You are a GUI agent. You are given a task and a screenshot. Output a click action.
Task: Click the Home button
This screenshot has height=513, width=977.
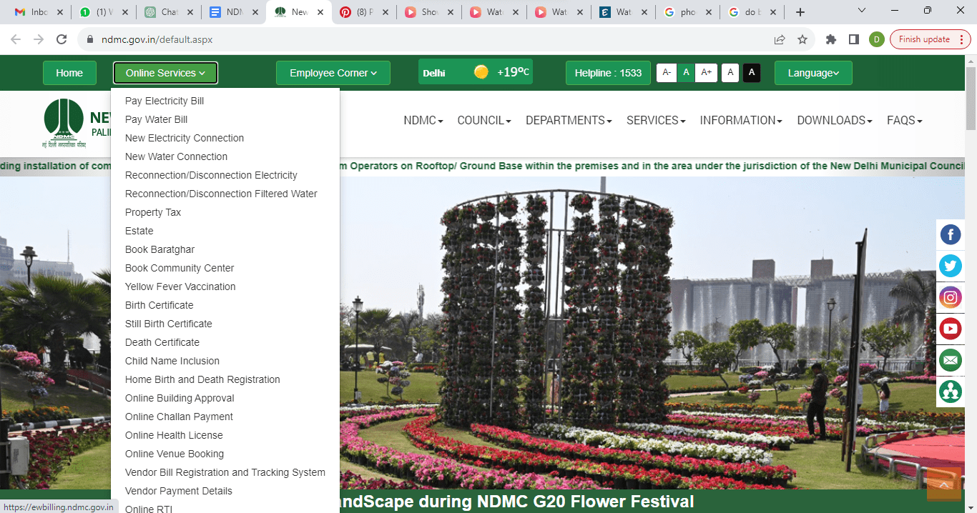[x=69, y=72]
